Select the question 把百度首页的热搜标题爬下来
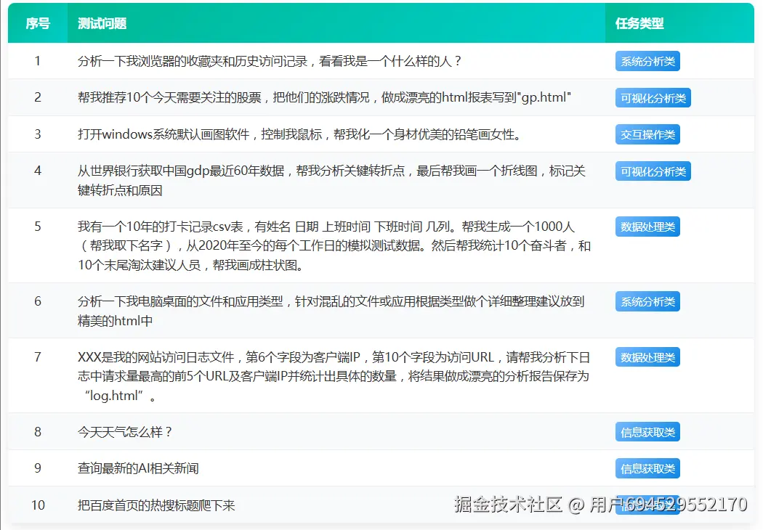 pos(156,505)
